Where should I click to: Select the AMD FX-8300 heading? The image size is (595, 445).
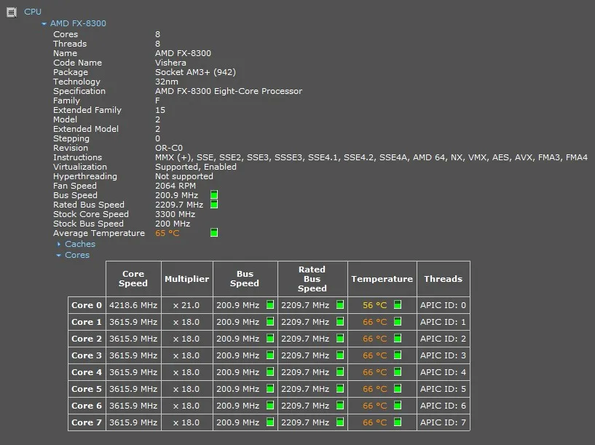[x=78, y=23]
